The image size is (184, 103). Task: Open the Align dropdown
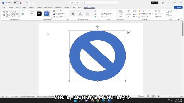pos(158,11)
